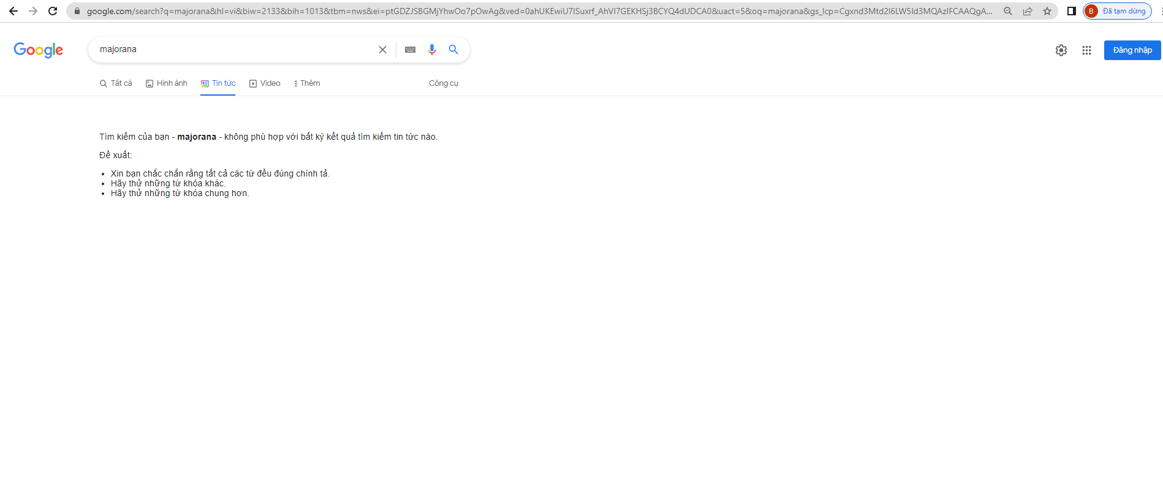Bookmark this page with the star icon

1047,11
